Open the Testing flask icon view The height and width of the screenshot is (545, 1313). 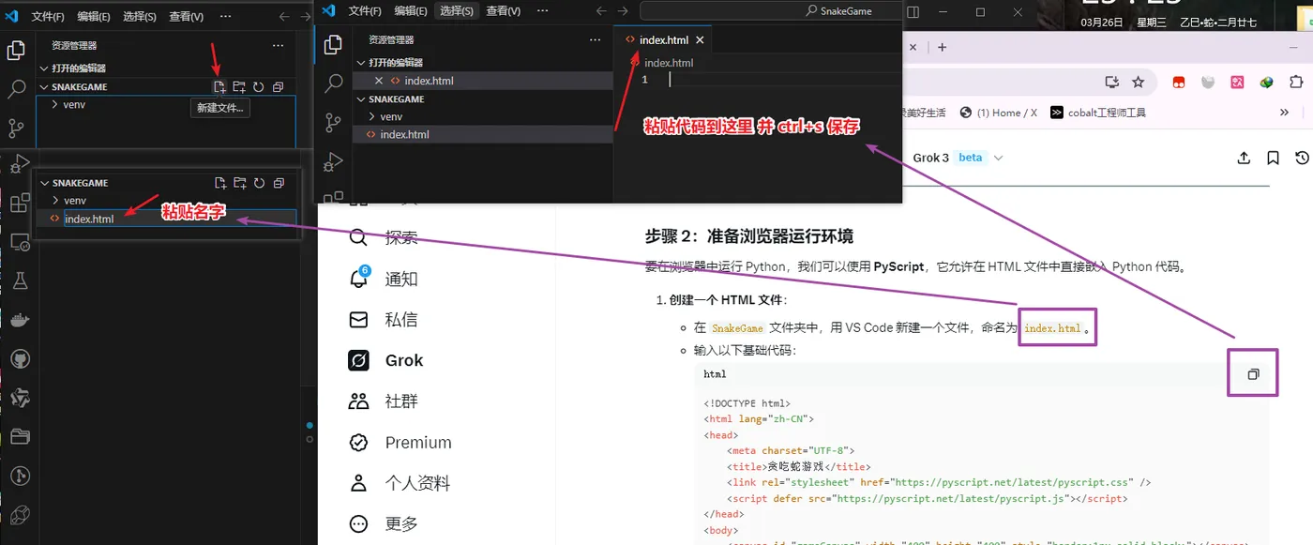pyautogui.click(x=20, y=280)
